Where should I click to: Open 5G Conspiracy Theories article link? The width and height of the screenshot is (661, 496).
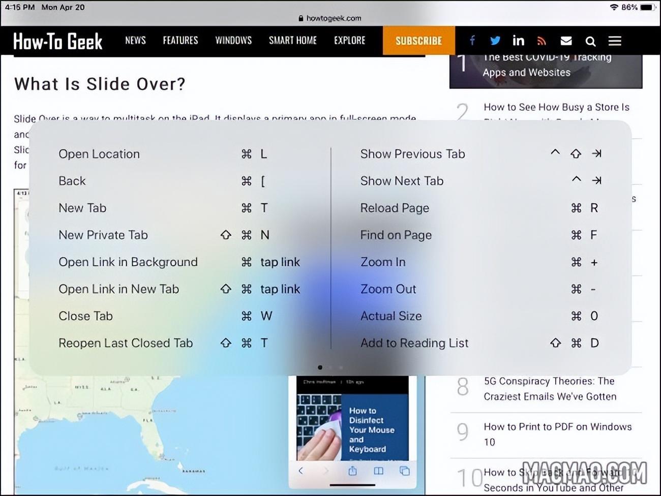(550, 389)
